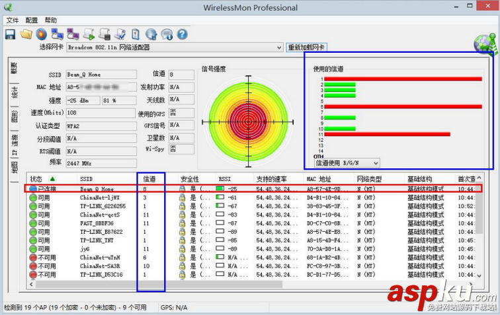Click the red bullseye target icon
Screen dimensions: 500x315
(42, 34)
